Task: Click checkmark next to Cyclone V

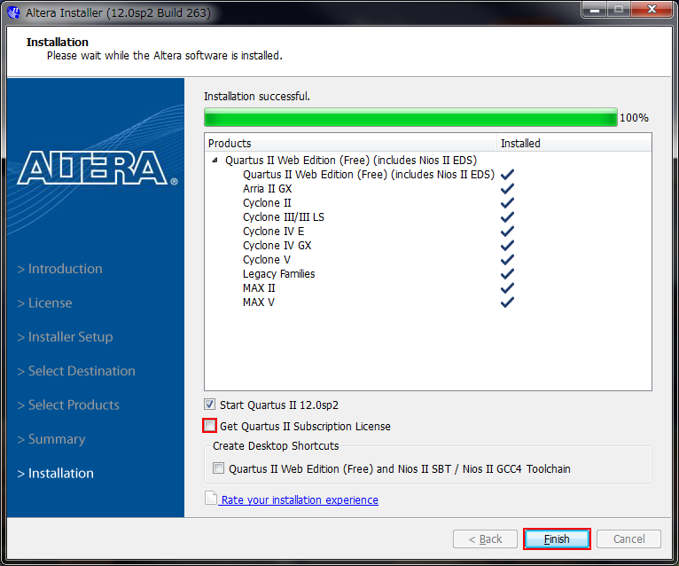Action: click(x=507, y=260)
